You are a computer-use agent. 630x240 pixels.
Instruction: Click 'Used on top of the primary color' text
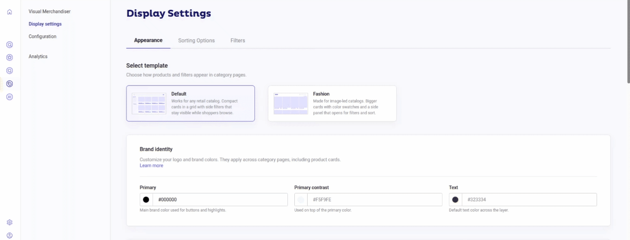click(323, 210)
